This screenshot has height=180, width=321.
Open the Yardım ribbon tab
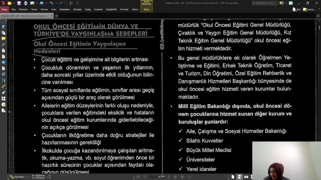click(x=135, y=9)
